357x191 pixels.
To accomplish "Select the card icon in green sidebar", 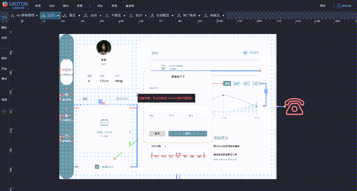I will click(x=67, y=136).
